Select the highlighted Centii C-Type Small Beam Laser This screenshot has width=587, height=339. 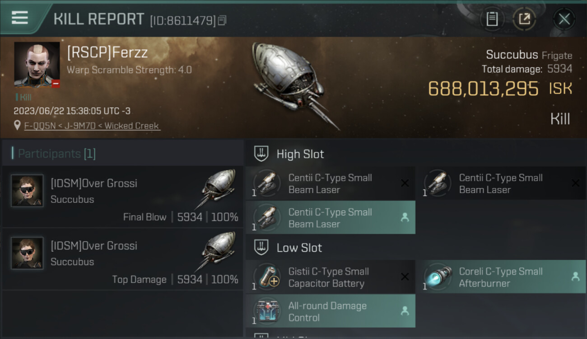coord(331,217)
